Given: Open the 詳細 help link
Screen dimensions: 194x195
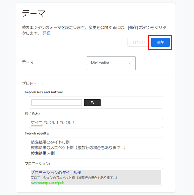Looking at the screenshot, I should (x=47, y=33).
